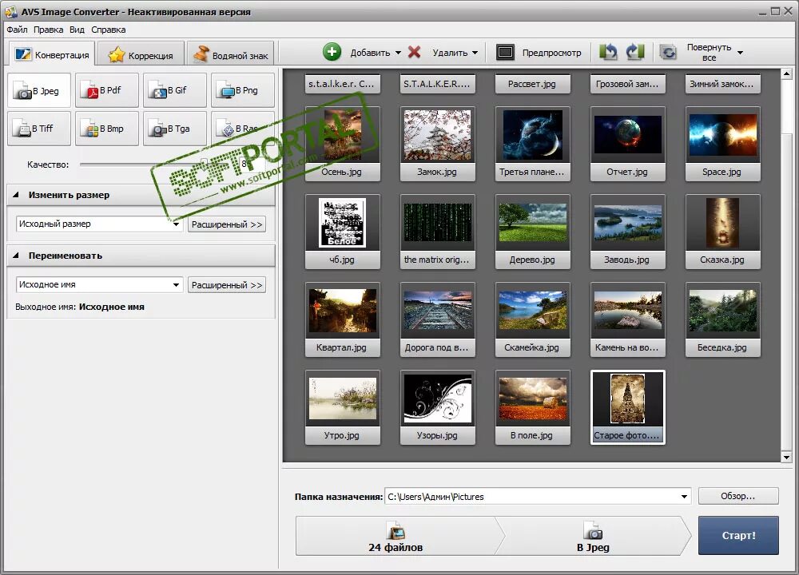
Task: Select the Узоры.jpg thumbnail
Action: (438, 407)
